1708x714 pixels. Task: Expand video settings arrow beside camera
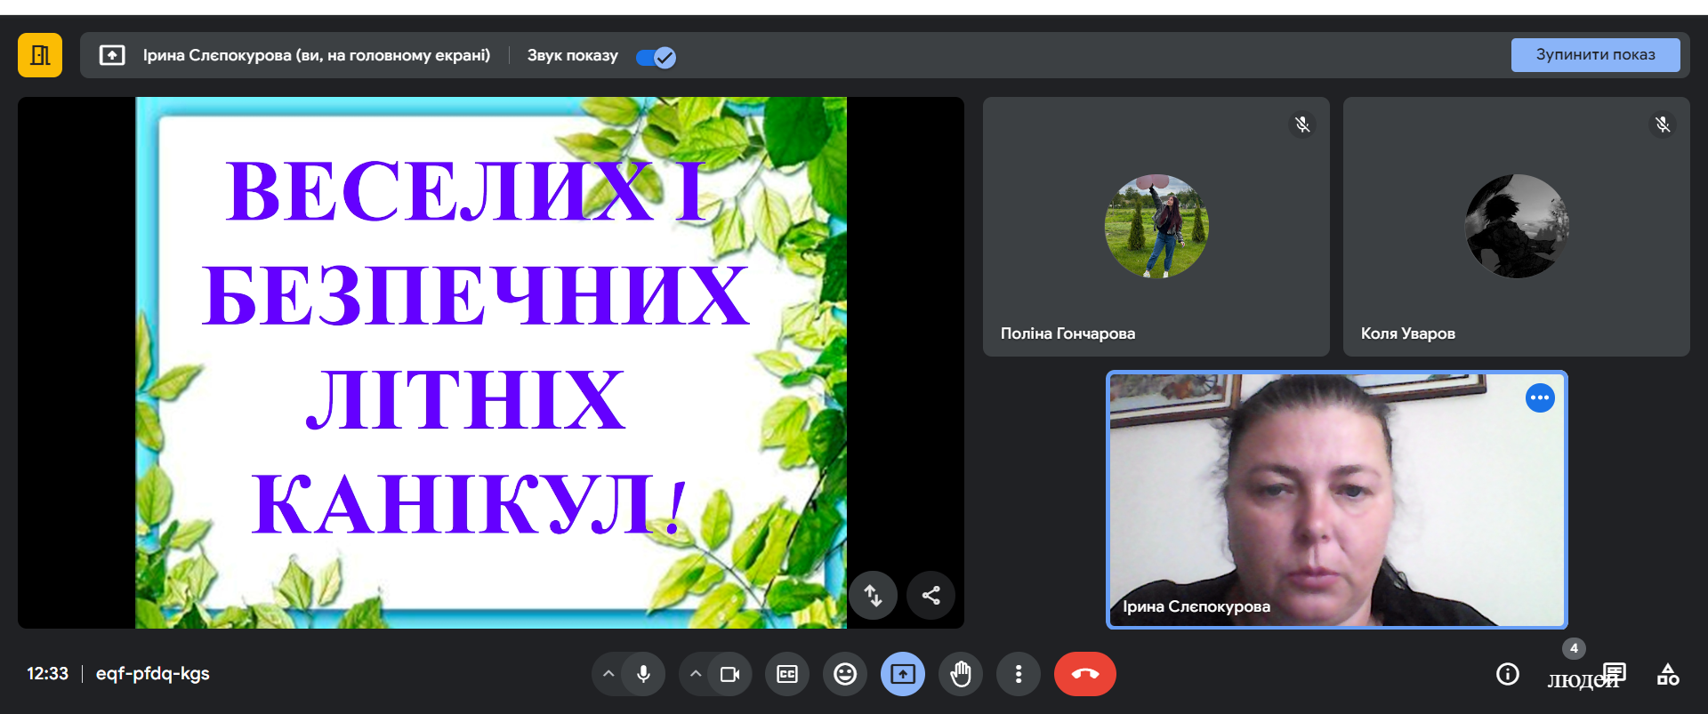(696, 674)
